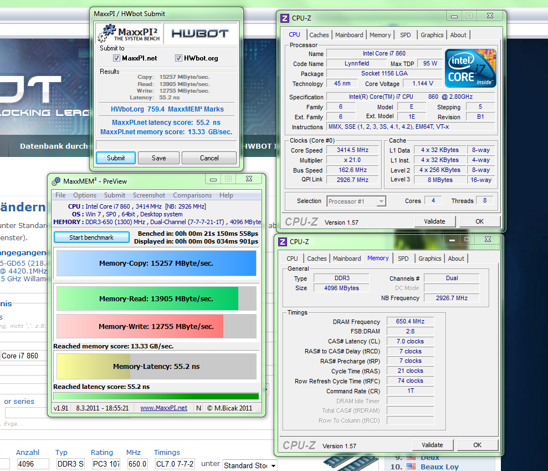548x471 pixels.
Task: Click the NB Frequency value 2926.7 MHz
Action: [x=452, y=298]
